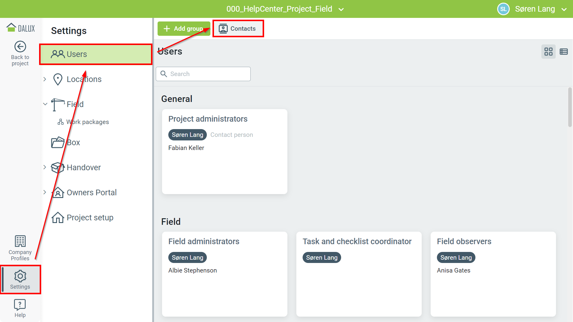Viewport: 573px width, 322px height.
Task: Open Project setup house icon
Action: tap(58, 218)
